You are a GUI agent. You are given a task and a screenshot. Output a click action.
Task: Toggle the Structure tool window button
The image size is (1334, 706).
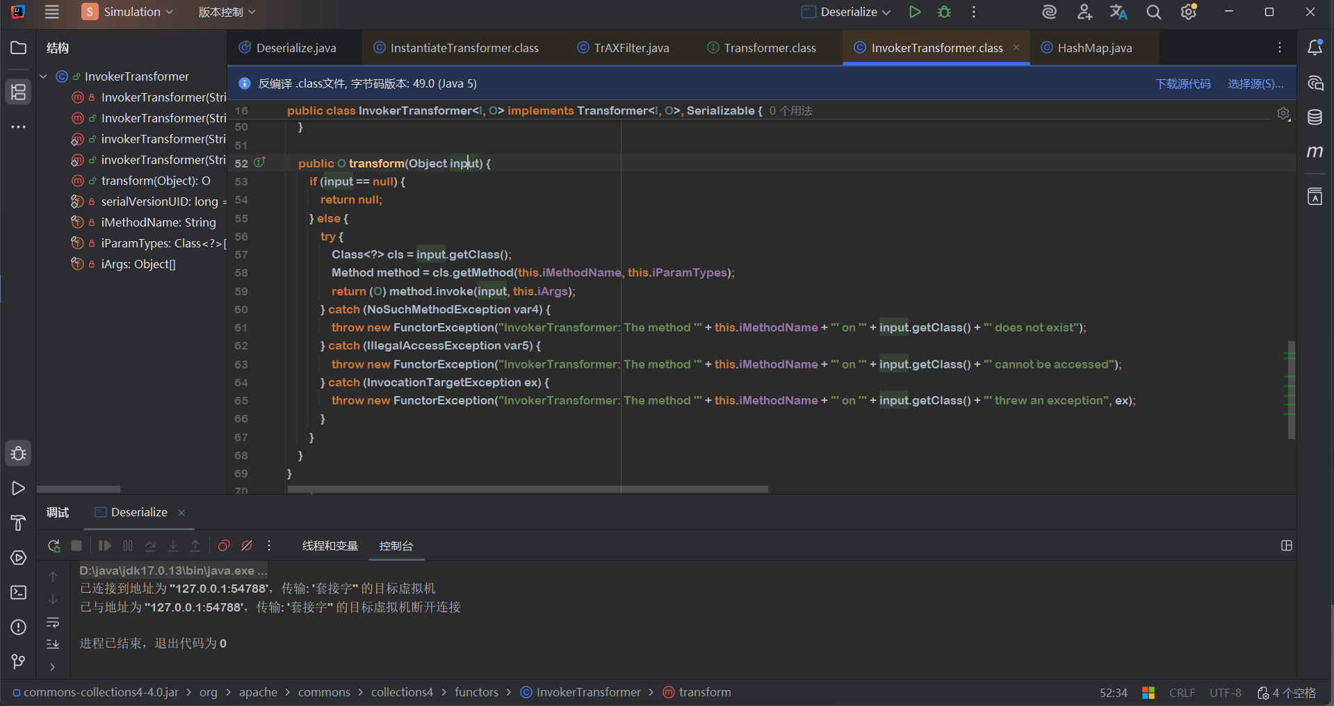(x=19, y=92)
